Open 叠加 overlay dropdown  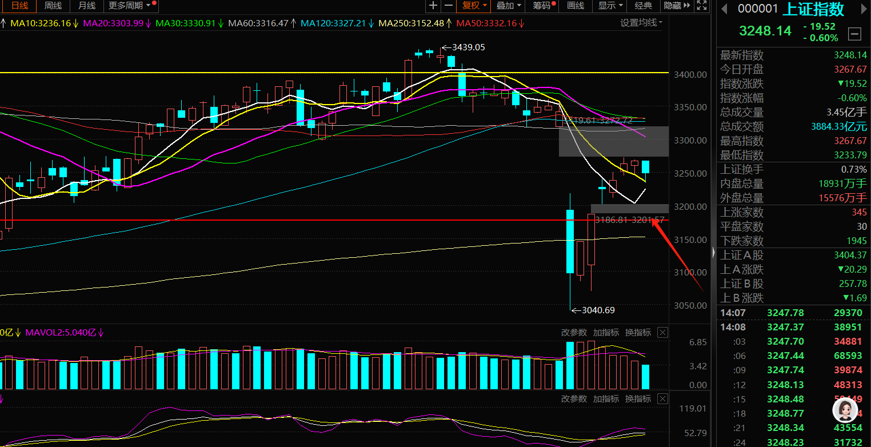point(509,6)
